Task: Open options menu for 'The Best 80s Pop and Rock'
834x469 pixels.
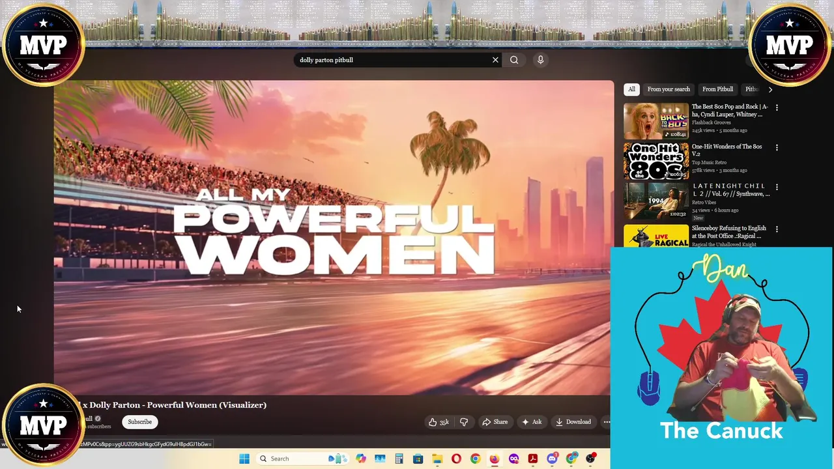Action: (777, 107)
